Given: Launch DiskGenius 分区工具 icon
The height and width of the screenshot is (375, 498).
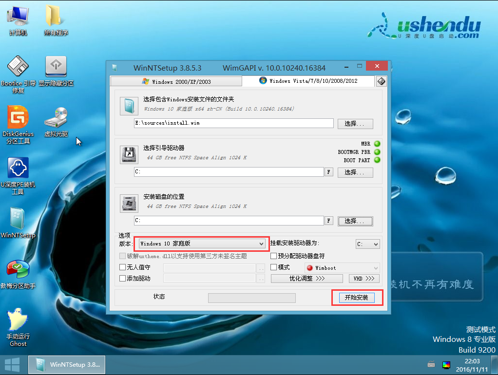Looking at the screenshot, I should click(18, 125).
